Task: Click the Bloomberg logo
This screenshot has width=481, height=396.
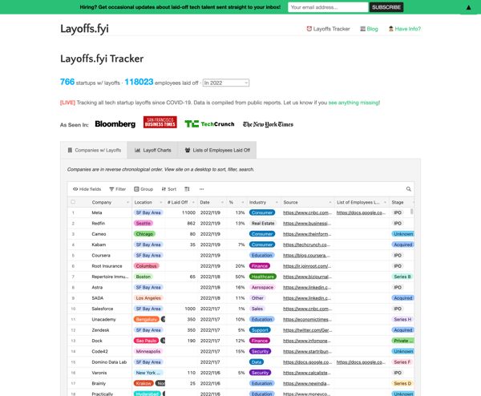Action: (115, 124)
